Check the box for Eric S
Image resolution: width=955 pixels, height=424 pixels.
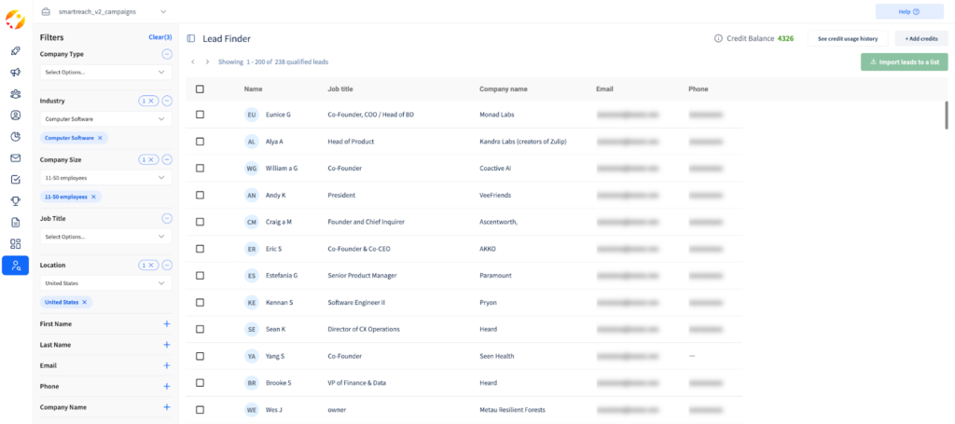(200, 249)
